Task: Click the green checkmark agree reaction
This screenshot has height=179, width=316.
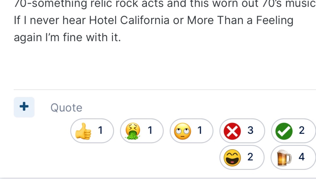Action: tap(284, 131)
